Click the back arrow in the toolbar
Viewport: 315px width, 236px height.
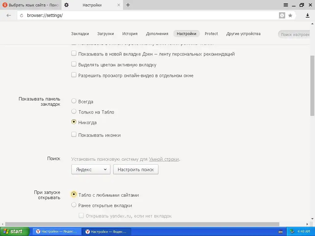pyautogui.click(x=9, y=15)
